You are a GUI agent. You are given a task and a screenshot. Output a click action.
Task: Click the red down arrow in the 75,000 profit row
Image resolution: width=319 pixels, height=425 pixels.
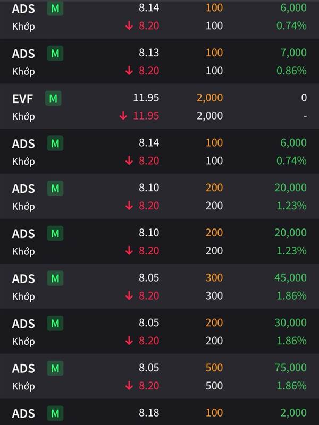coord(129,386)
